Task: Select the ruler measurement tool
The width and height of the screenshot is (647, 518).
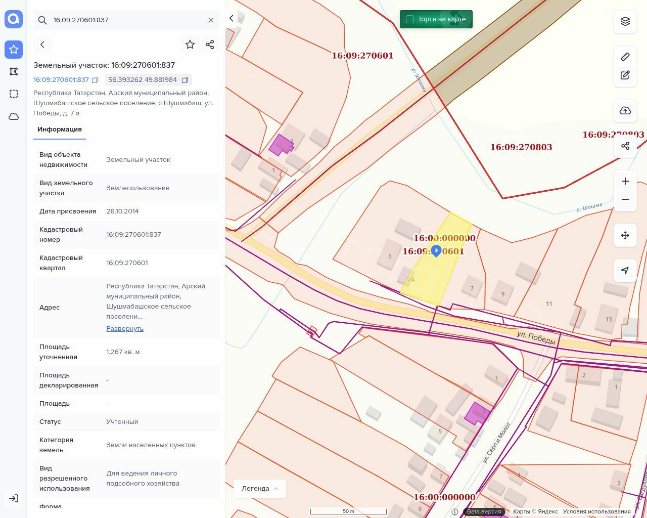Action: pos(625,57)
